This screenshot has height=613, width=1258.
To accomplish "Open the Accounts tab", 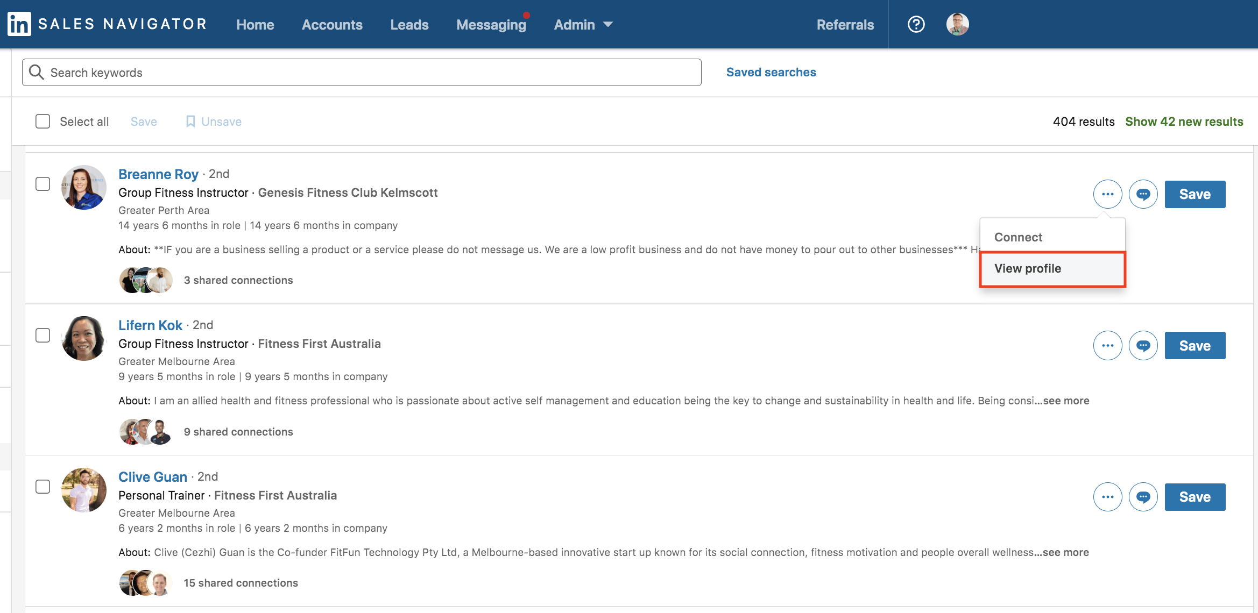I will point(332,25).
